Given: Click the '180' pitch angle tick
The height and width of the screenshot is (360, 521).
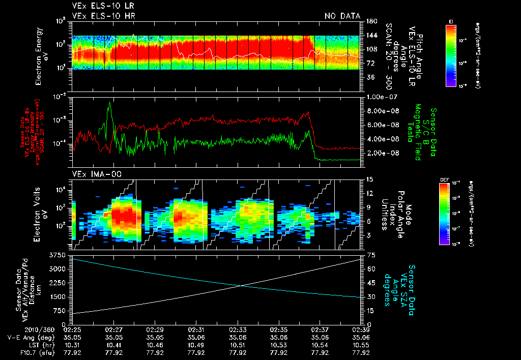Looking at the screenshot, I should 372,21.
